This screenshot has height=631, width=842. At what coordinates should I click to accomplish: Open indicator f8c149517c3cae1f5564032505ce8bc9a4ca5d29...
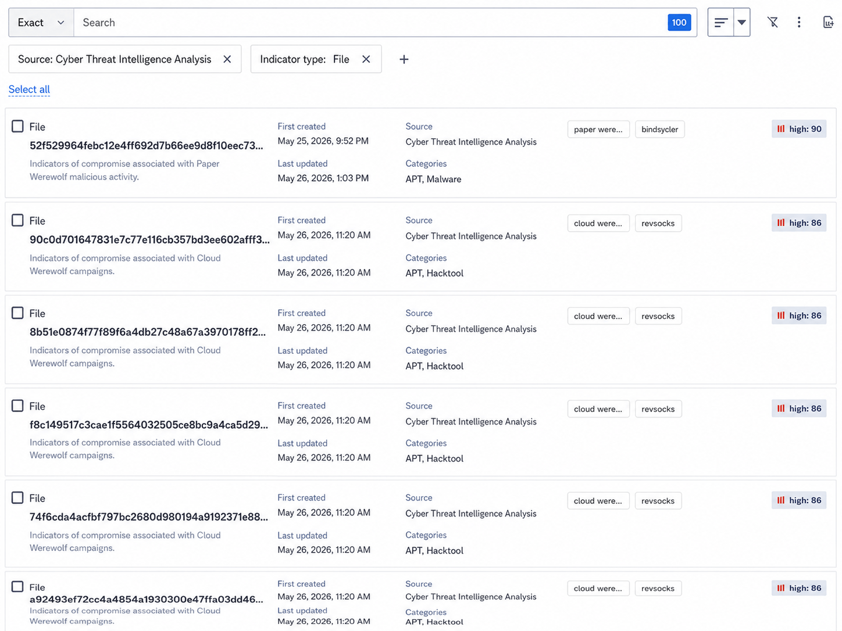point(149,425)
